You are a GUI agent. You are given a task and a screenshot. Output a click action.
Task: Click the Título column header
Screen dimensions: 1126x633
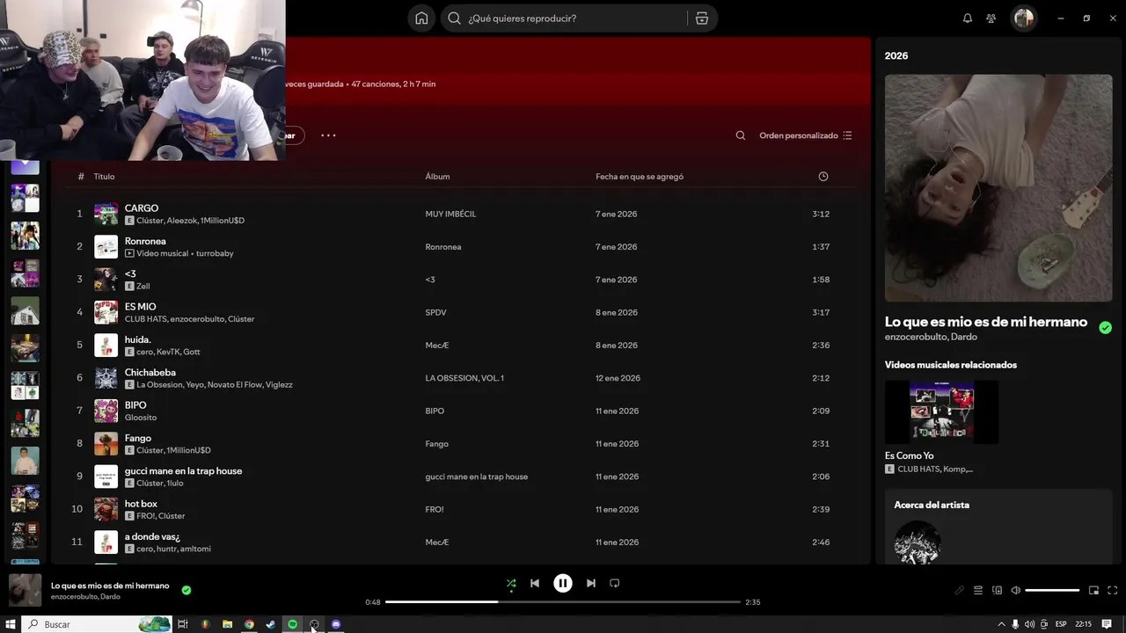(x=105, y=177)
